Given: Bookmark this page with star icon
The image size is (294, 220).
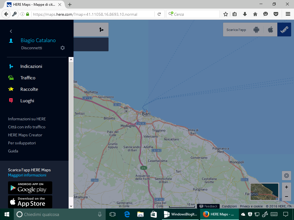Looking at the screenshot, I should pos(226,14).
